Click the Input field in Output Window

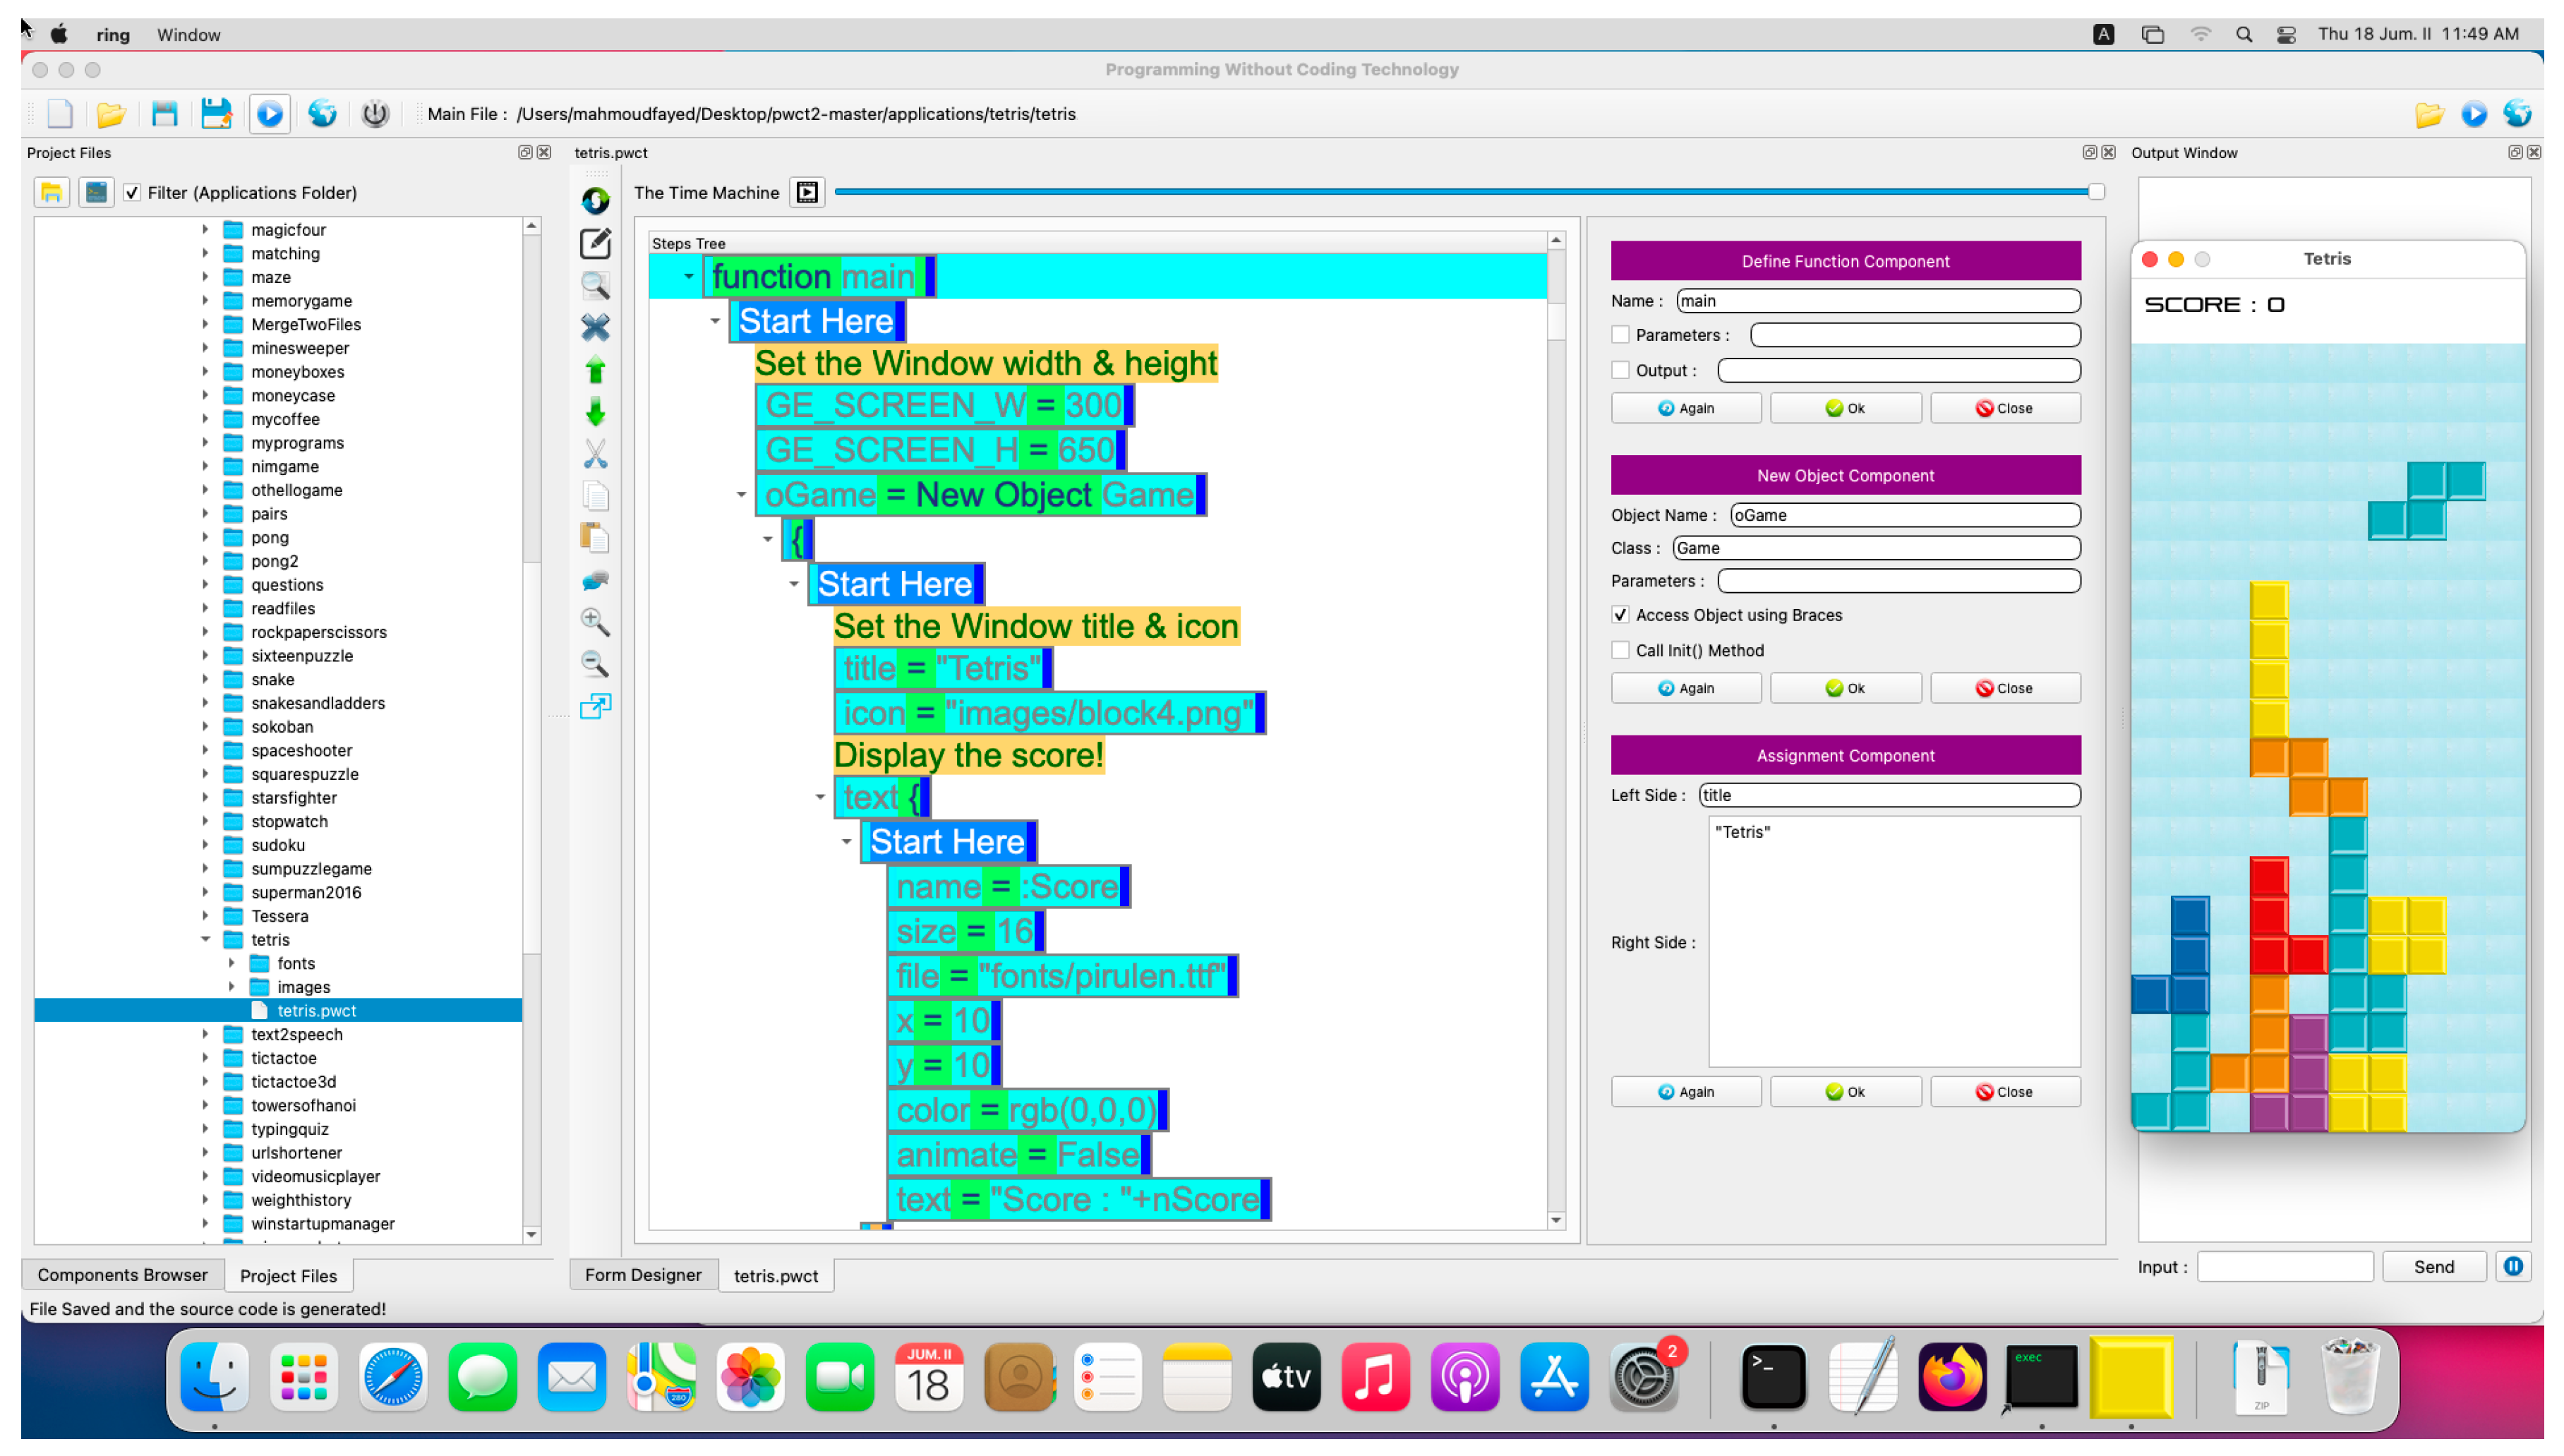point(2285,1267)
